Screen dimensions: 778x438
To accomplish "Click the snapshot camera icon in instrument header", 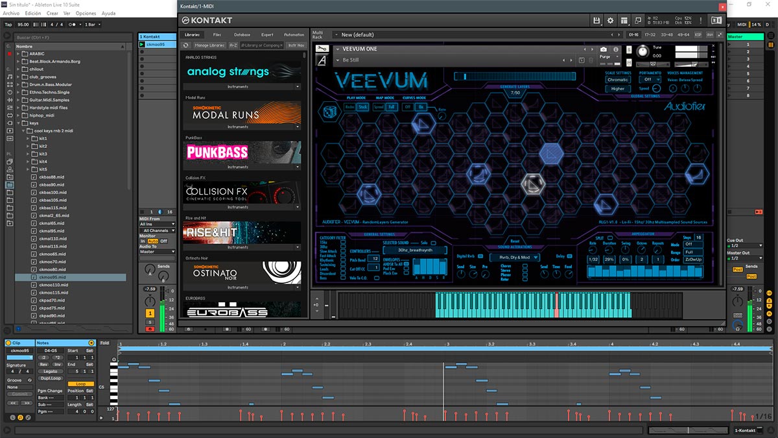I will coord(604,49).
